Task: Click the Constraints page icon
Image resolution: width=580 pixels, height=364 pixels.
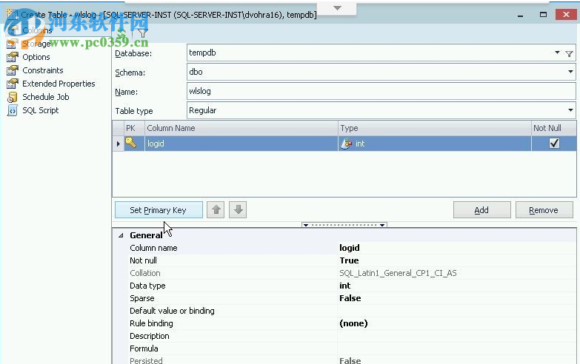Action: tap(12, 70)
